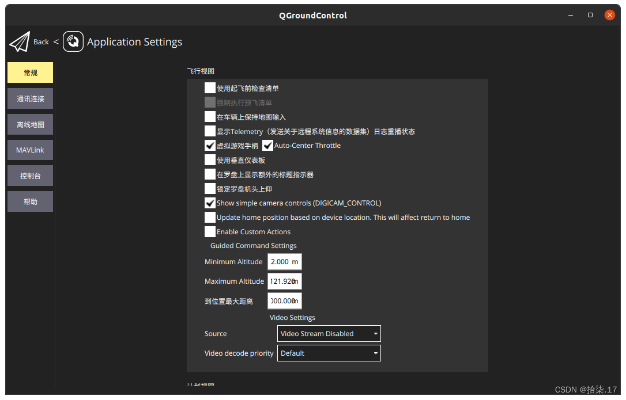Viewport: 626px width, 400px height.
Task: Click the QGroundControl paper plane logo
Action: (19, 41)
